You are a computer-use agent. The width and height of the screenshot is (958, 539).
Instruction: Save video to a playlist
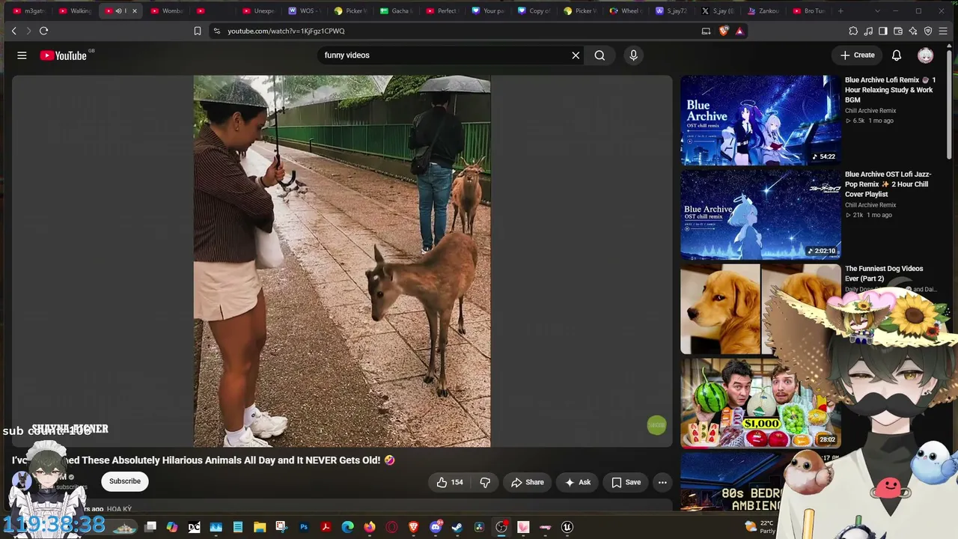click(626, 483)
